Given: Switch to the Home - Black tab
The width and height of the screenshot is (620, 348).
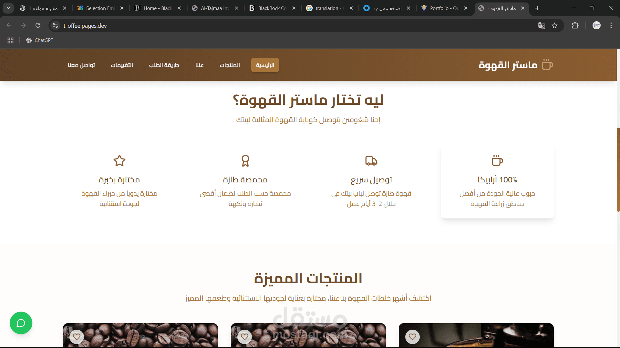Looking at the screenshot, I should coord(157,8).
